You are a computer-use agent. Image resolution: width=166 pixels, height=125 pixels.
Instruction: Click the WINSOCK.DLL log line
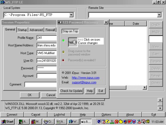pos(55,104)
